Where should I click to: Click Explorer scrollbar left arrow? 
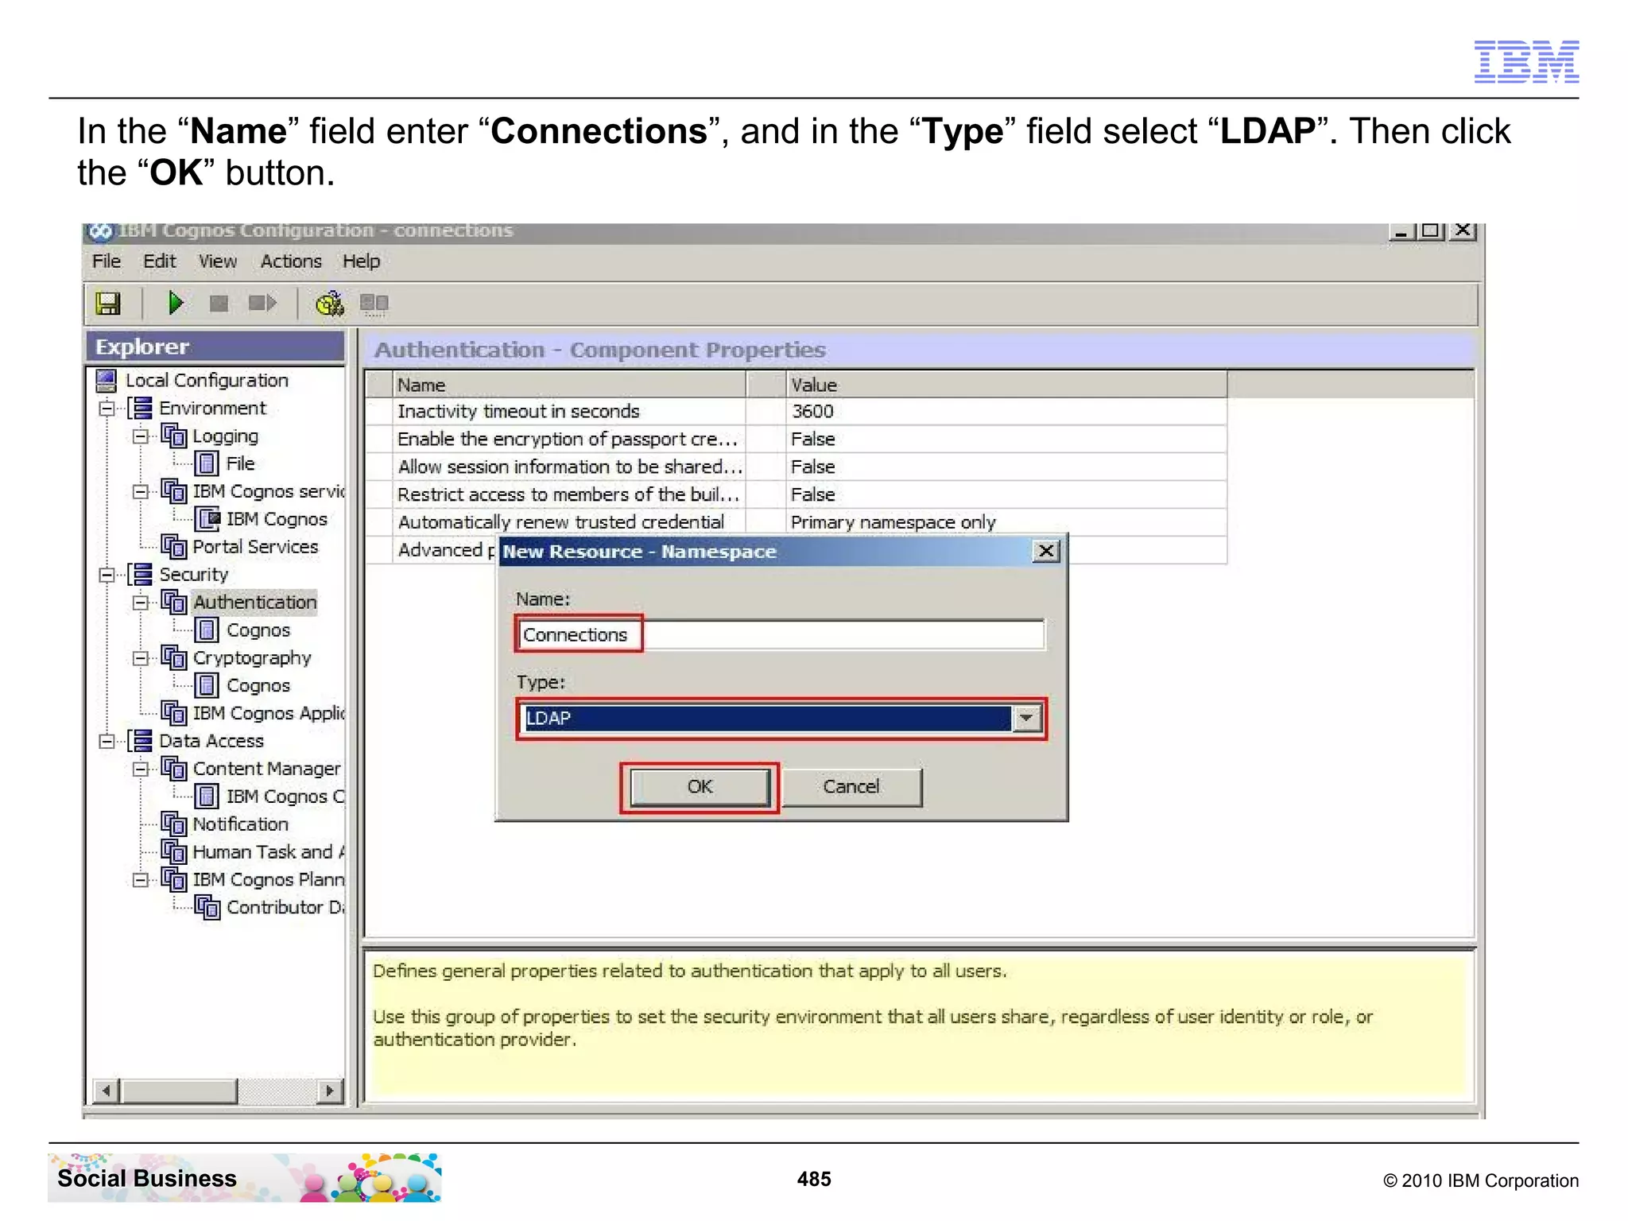point(106,1091)
